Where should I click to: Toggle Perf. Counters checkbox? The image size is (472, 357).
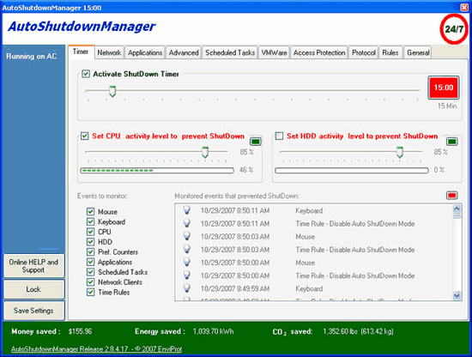(90, 252)
